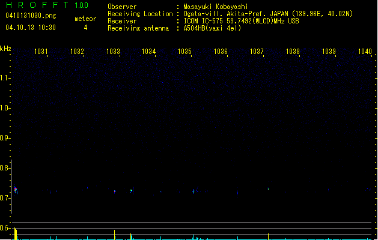Click time axis label 1035
Image resolution: width=378 pixels, height=240 pixels.
[184, 52]
